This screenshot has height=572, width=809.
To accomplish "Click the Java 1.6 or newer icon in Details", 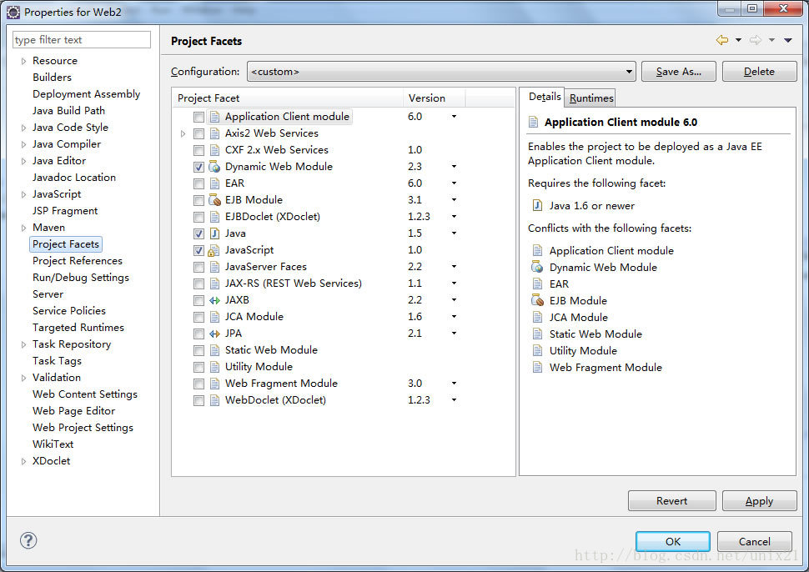I will [537, 205].
